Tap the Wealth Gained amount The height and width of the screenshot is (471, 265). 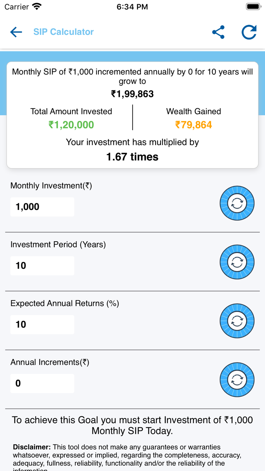click(x=193, y=125)
